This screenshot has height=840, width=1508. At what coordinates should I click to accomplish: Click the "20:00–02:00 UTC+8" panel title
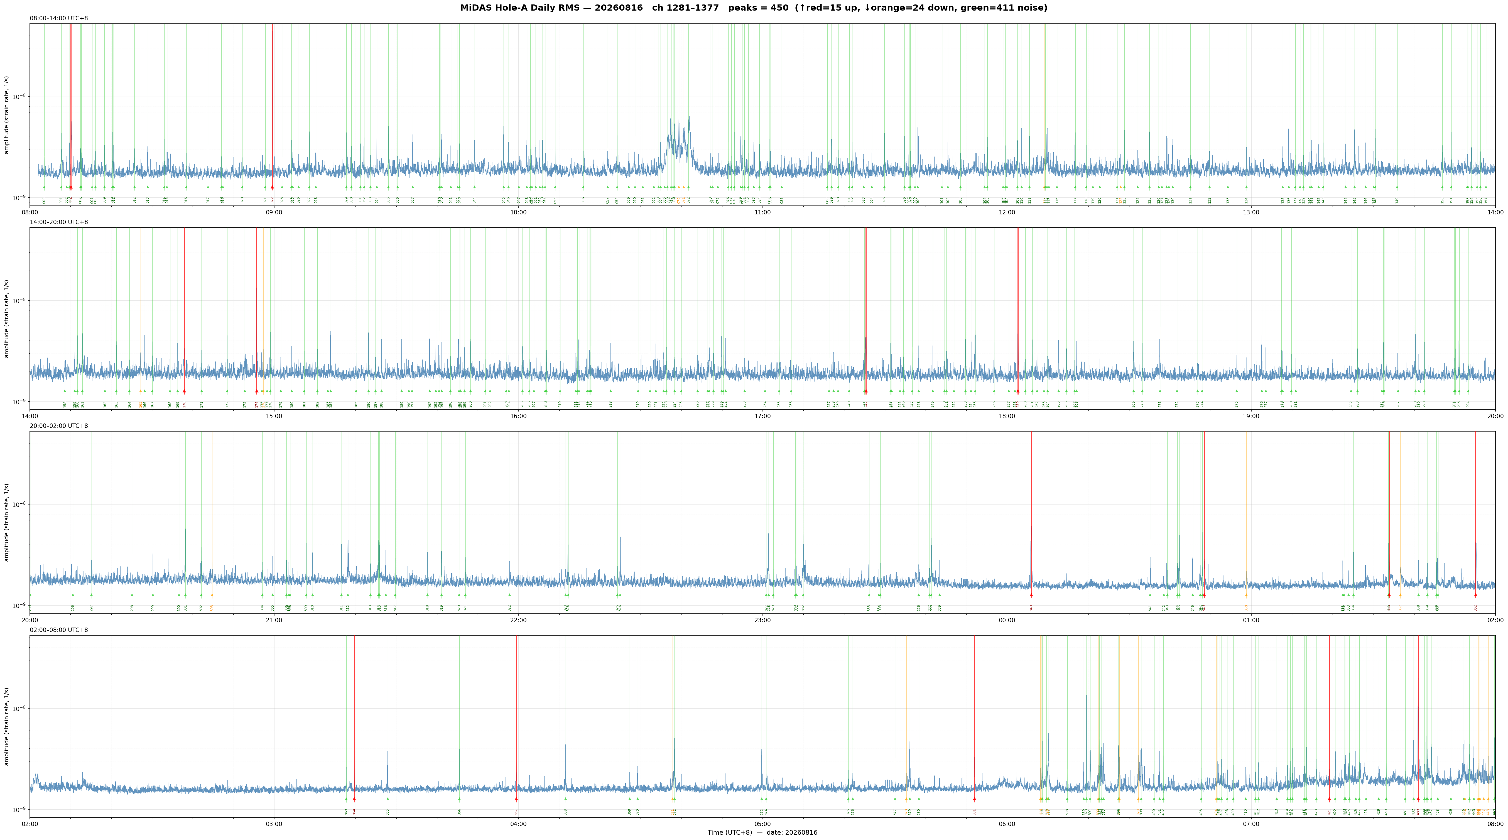click(59, 426)
